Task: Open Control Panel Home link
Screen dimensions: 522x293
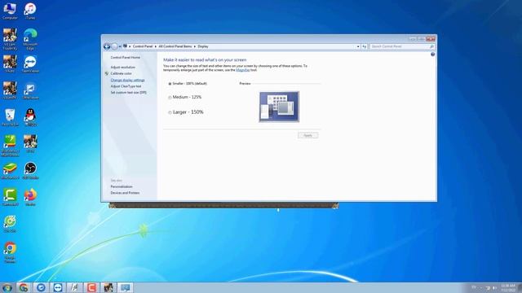Action: pyautogui.click(x=125, y=58)
